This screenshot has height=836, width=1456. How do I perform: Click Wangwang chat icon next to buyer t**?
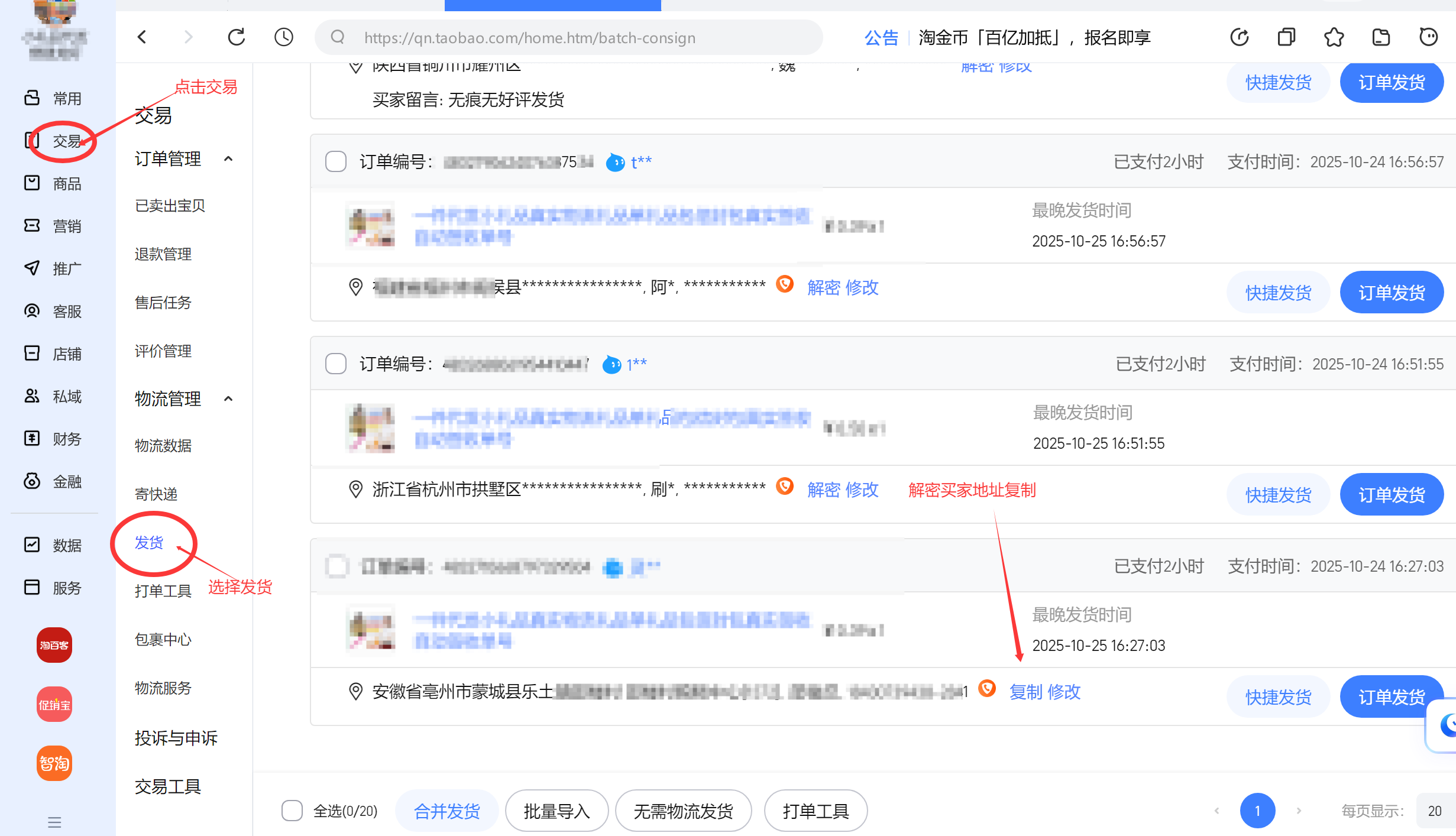pos(615,162)
